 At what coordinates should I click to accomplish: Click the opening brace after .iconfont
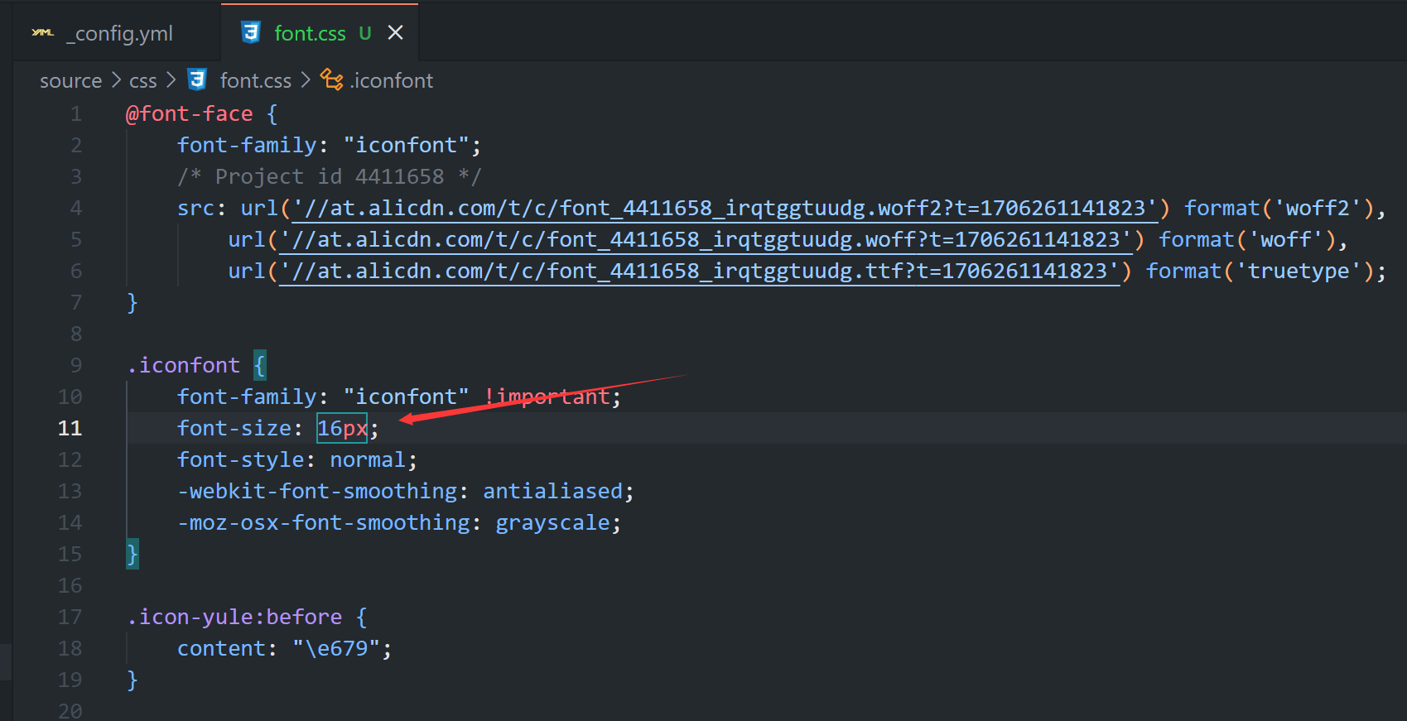pyautogui.click(x=260, y=365)
